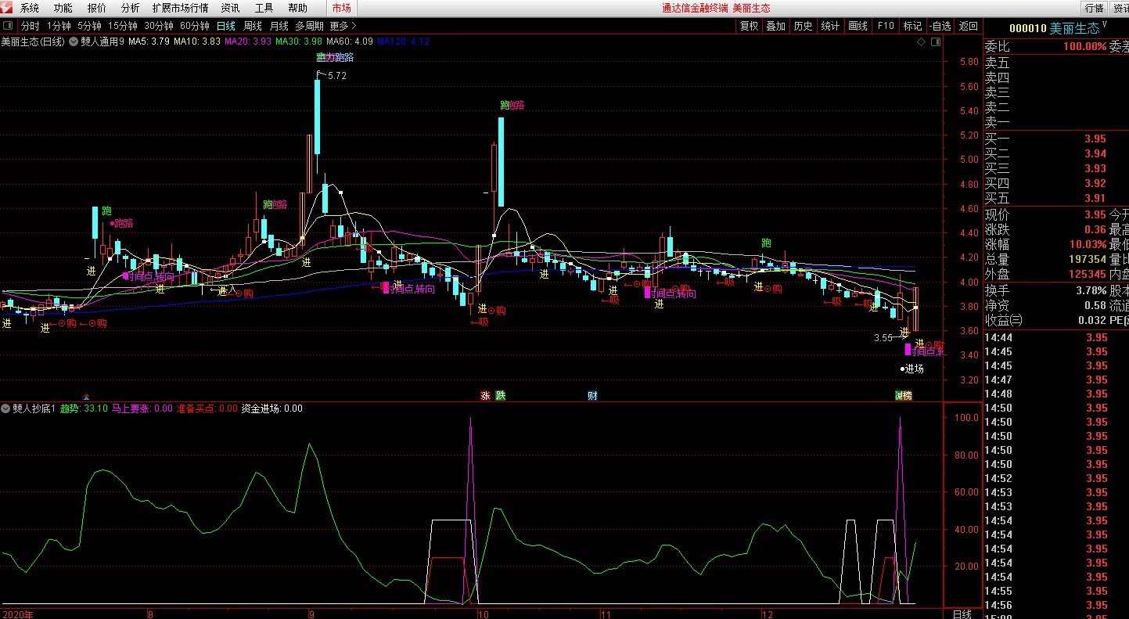1129x619 pixels.
Task: Click the blue 财 marker on timeline
Action: (x=592, y=395)
